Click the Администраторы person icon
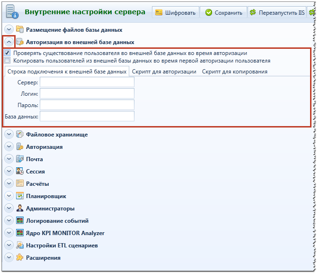The image size is (320, 273). [x=20, y=208]
